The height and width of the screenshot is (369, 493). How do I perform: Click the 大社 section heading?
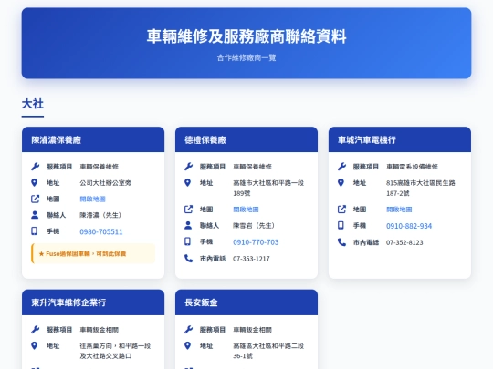click(33, 104)
